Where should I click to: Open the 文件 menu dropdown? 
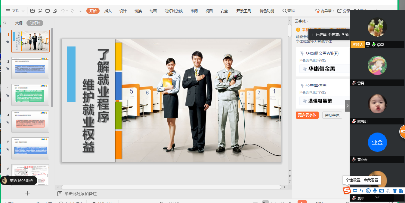click(x=16, y=11)
